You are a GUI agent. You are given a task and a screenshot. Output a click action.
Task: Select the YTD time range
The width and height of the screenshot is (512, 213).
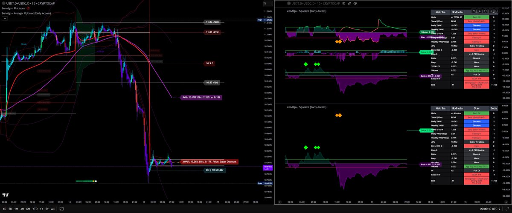[35, 209]
